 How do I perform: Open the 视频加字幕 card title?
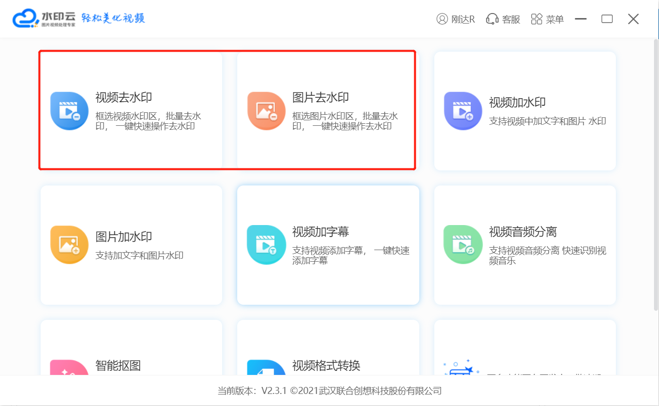coord(320,232)
